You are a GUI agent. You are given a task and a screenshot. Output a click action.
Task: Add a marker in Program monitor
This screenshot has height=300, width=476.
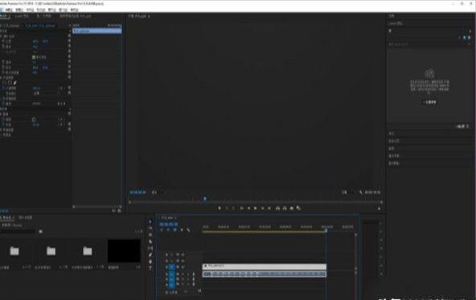tap(220, 209)
